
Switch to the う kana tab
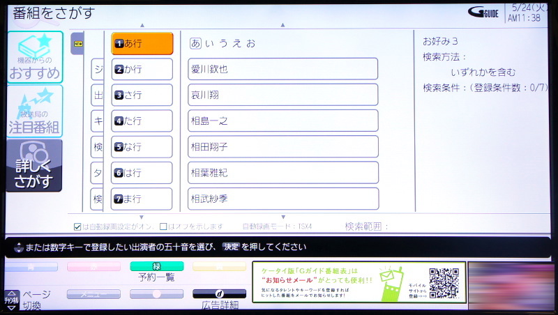click(223, 44)
